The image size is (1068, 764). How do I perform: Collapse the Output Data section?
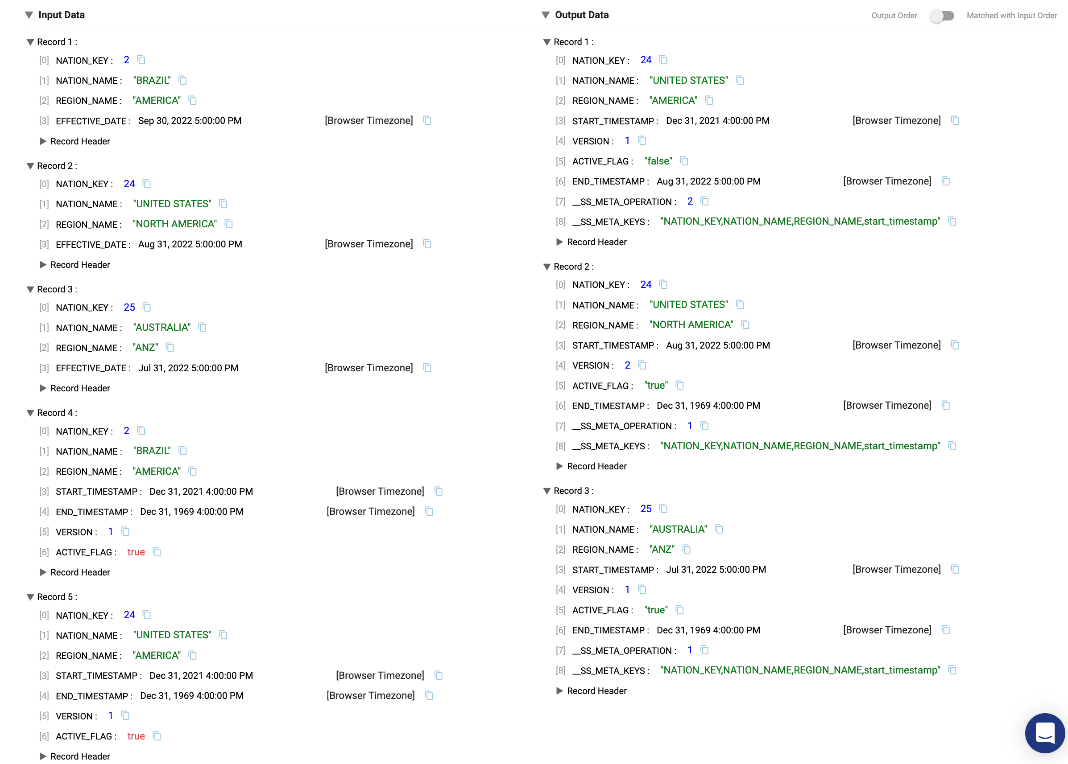[546, 15]
